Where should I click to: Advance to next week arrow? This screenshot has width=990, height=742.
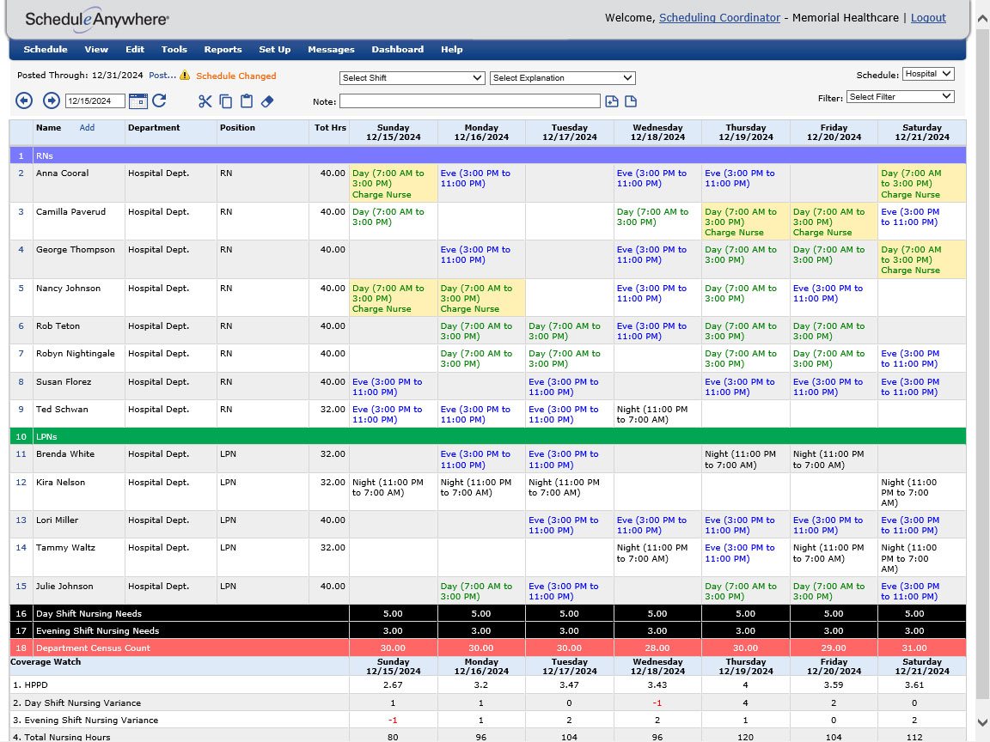click(52, 101)
